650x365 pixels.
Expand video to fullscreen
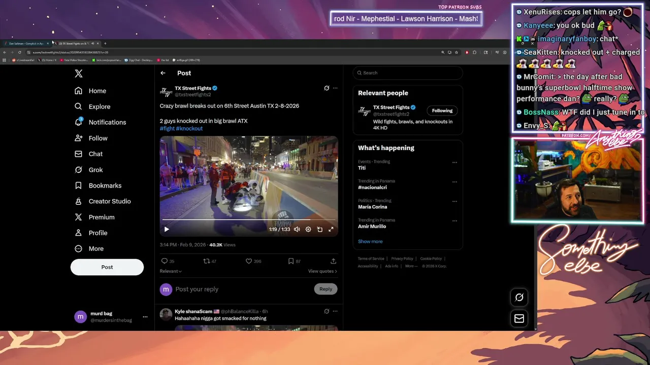331,229
